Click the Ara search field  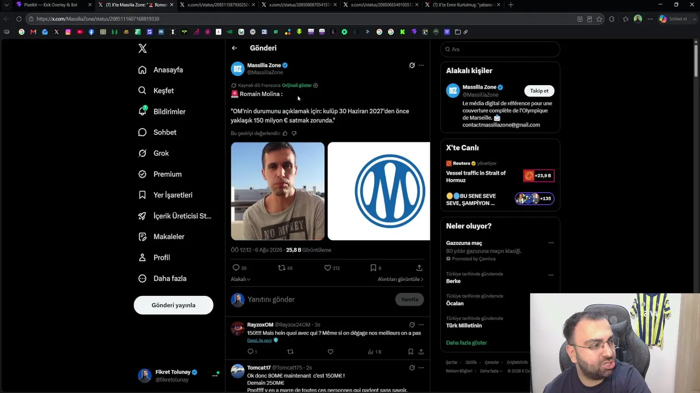(x=500, y=49)
